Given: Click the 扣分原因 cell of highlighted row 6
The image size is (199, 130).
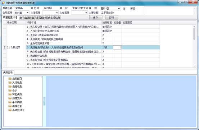Looking at the screenshot, I should pyautogui.click(x=141, y=47).
